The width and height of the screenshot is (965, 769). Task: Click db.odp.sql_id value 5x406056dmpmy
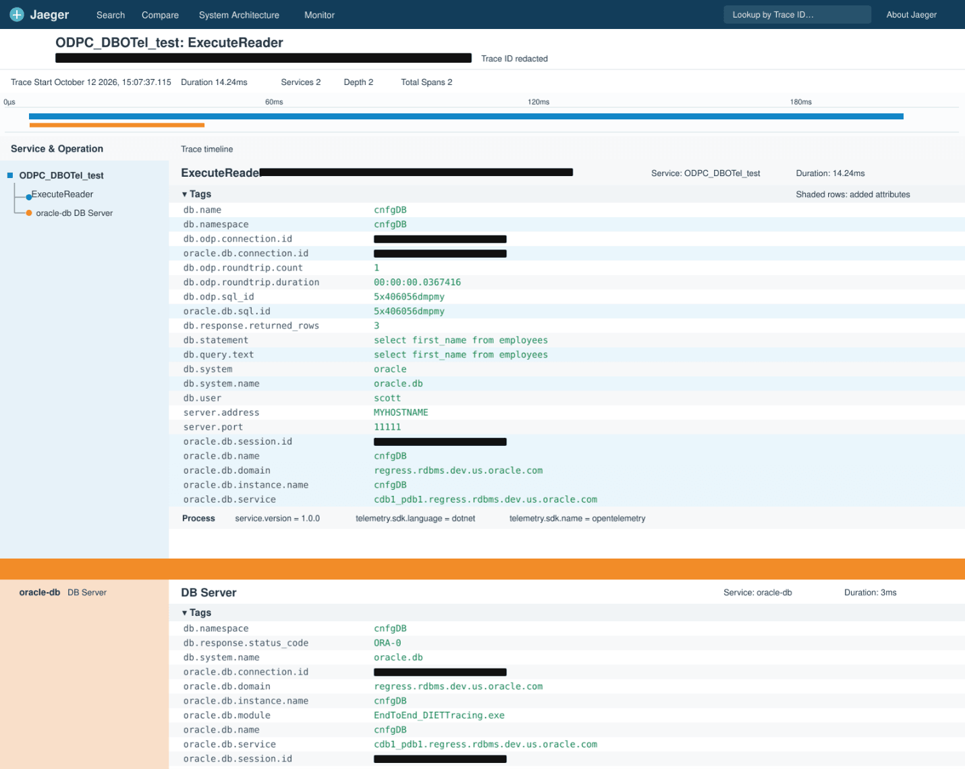tap(409, 297)
